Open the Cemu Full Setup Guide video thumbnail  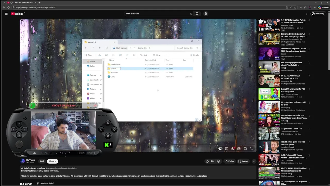pyautogui.click(x=269, y=94)
